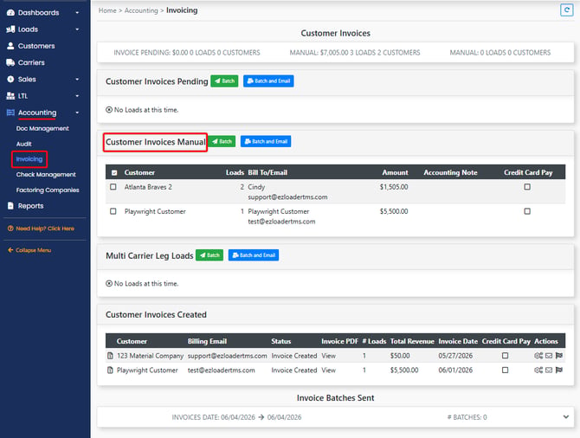Click the MANUAL: $7,005.00 3 LOADS summary
Screen dimensions: 580x438
pyautogui.click(x=355, y=53)
